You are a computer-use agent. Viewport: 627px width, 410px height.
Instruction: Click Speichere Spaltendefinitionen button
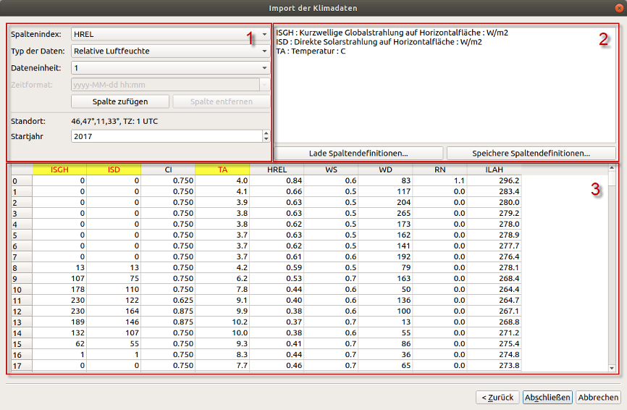(531, 153)
